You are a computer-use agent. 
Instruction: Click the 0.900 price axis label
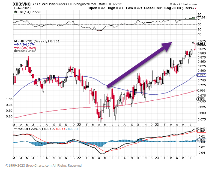tap(202, 53)
